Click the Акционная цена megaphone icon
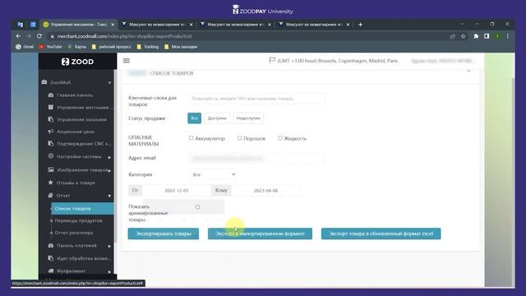The height and width of the screenshot is (296, 526). tap(51, 132)
